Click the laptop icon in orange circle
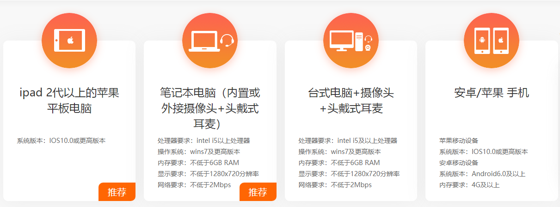The image size is (560, 207). pos(200,41)
